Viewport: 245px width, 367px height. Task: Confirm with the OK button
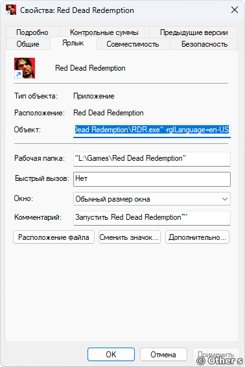click(111, 355)
